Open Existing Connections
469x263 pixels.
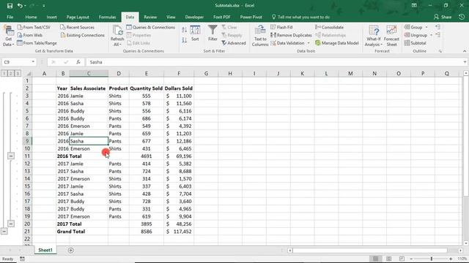point(83,35)
